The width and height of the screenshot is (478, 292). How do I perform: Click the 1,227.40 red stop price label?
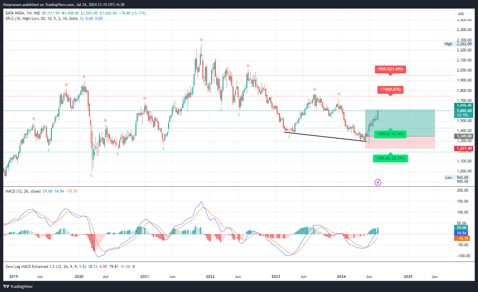point(464,148)
